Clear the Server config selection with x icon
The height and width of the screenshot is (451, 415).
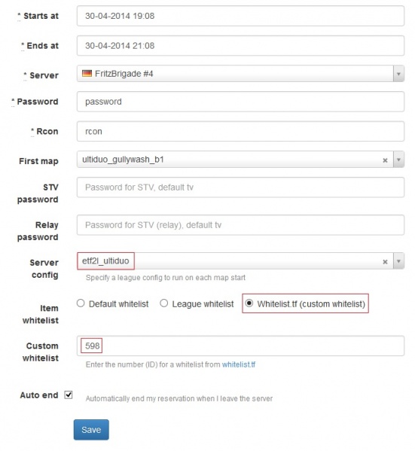click(x=385, y=262)
